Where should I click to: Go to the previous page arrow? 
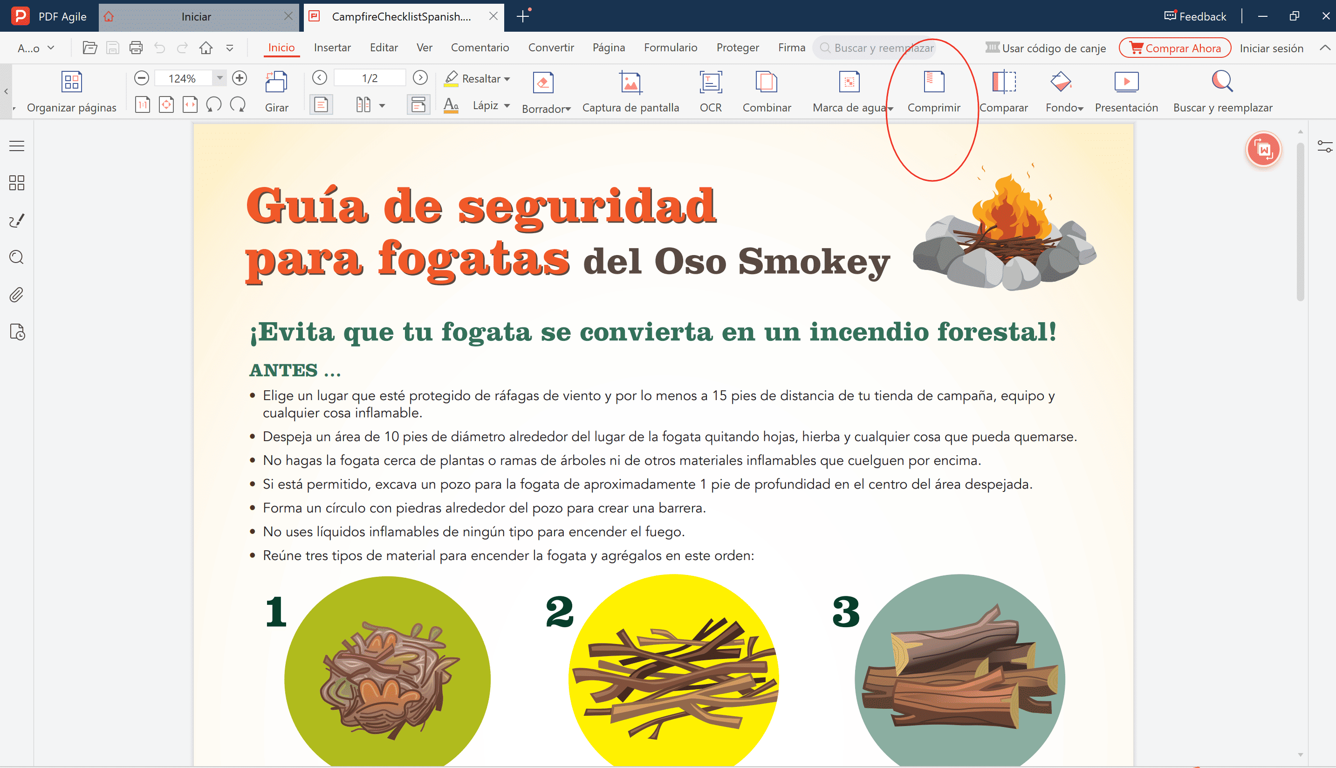click(x=319, y=77)
